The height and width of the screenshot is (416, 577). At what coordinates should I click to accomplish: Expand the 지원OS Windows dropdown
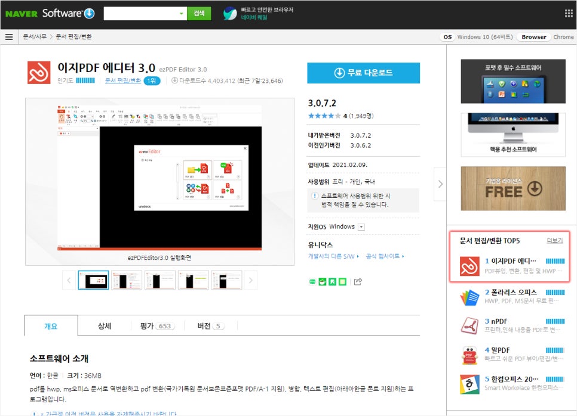(361, 227)
